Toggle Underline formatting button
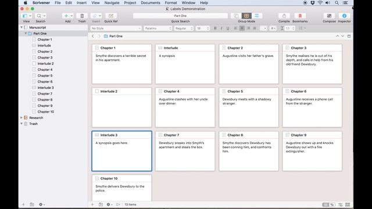 pos(228,28)
